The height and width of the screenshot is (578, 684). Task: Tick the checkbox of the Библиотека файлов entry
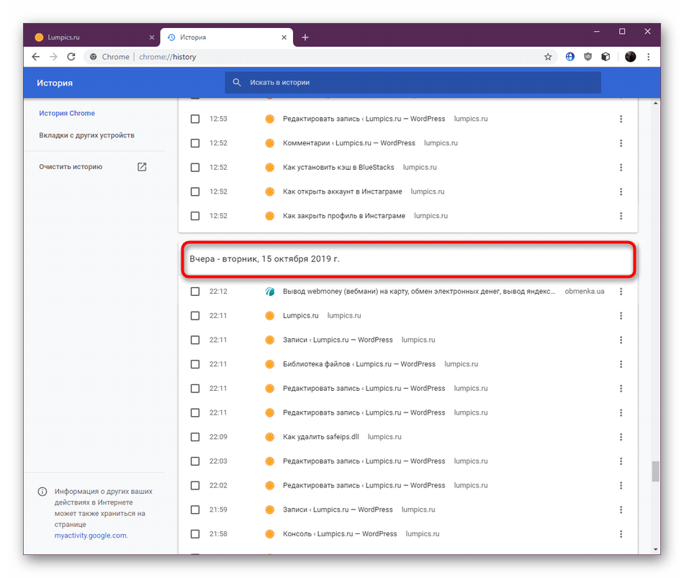195,364
